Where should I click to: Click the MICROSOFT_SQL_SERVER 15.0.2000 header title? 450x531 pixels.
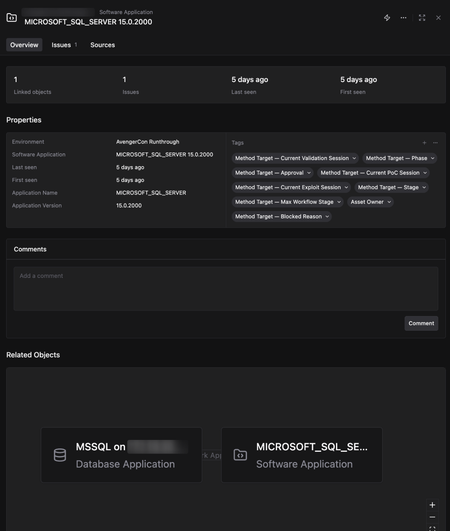[x=88, y=22]
